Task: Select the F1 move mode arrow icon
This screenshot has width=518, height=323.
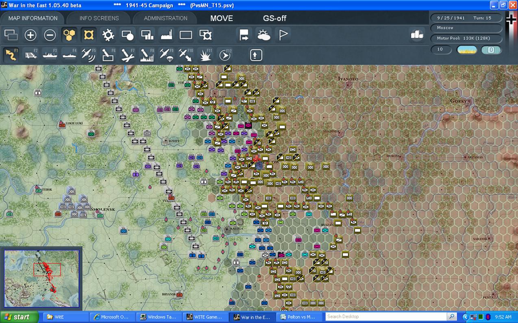Action: [11, 55]
